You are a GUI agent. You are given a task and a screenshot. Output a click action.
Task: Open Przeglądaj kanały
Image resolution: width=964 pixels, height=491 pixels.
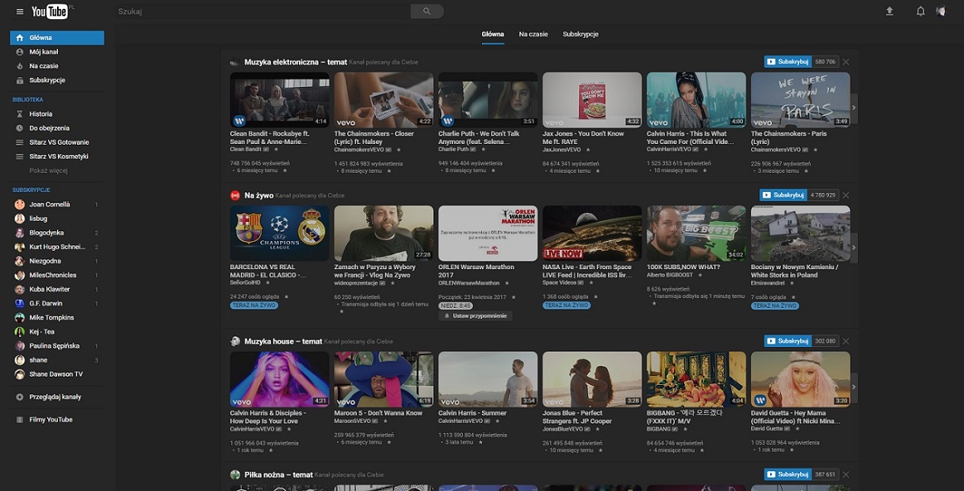tap(57, 397)
